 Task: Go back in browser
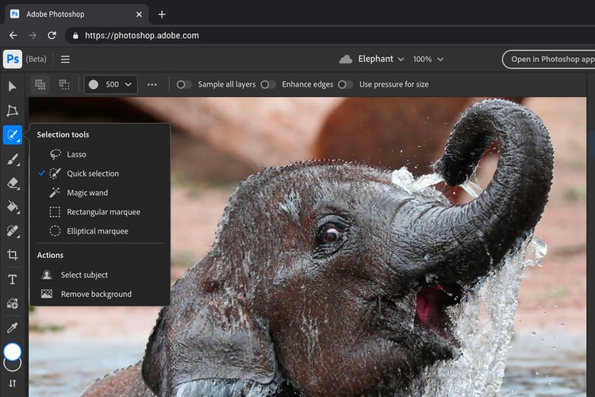pos(13,35)
